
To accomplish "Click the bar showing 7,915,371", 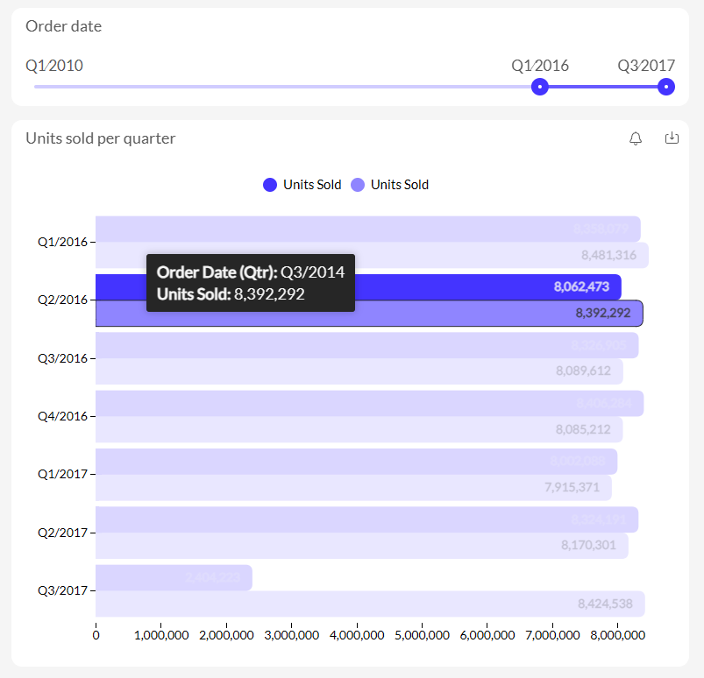I will 351,488.
